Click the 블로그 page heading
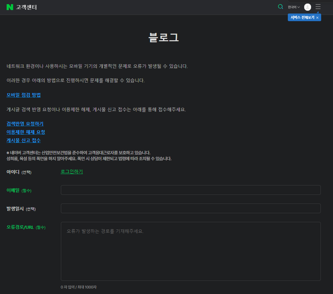333x294 pixels. click(163, 37)
